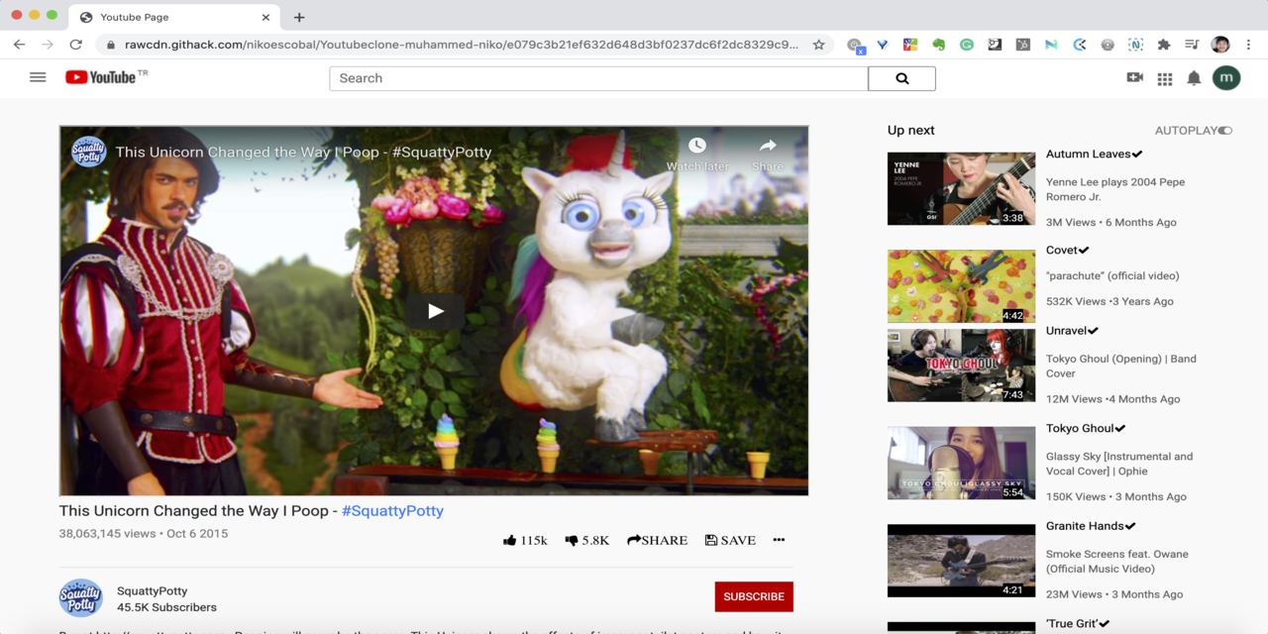The width and height of the screenshot is (1268, 634).
Task: Open the YouTube apps grid icon
Action: point(1165,77)
